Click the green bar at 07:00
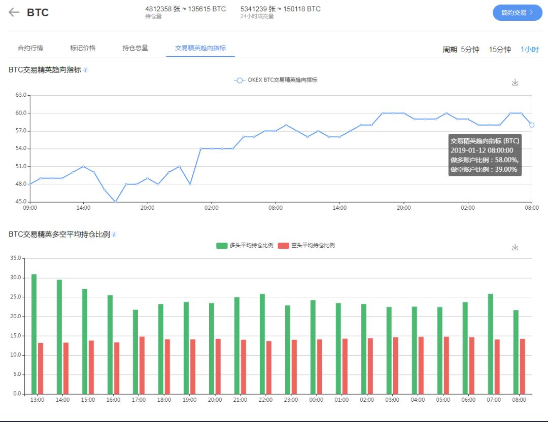The width and height of the screenshot is (548, 422). [490, 344]
